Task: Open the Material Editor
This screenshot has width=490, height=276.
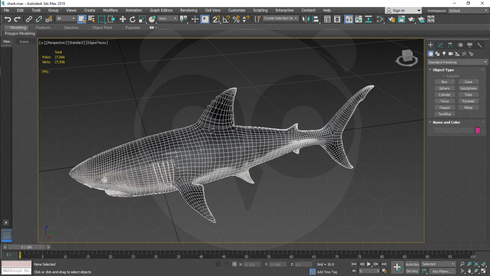Action: (380, 19)
